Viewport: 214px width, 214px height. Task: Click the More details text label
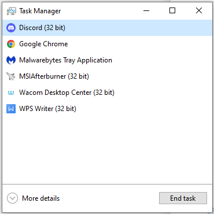coord(41,198)
